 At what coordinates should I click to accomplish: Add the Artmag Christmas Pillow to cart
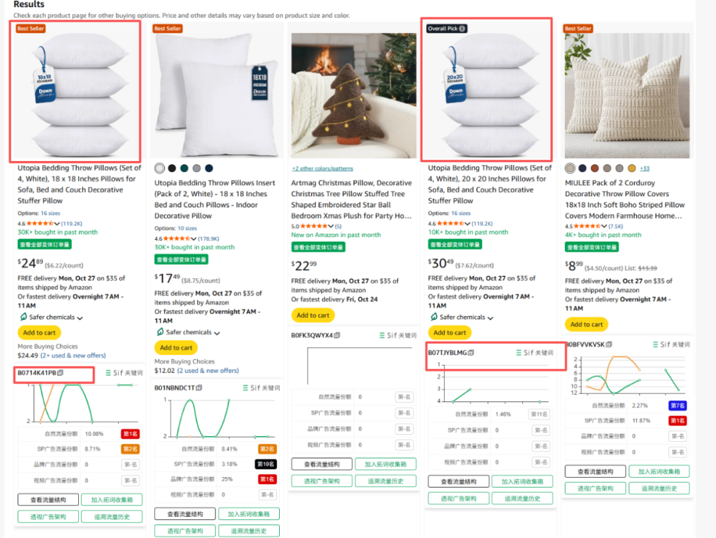pos(313,315)
